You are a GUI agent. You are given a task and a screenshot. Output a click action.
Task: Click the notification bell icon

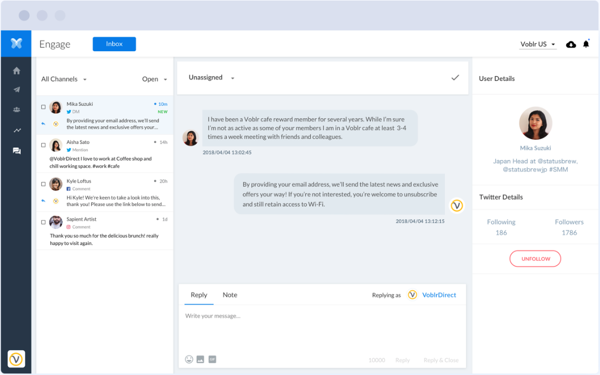[586, 44]
